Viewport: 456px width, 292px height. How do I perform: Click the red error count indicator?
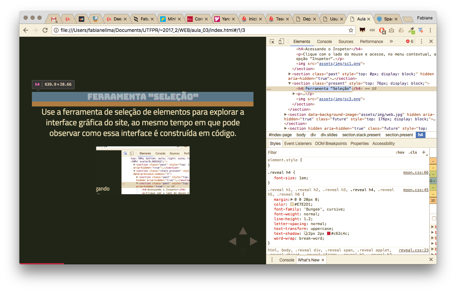pyautogui.click(x=410, y=42)
